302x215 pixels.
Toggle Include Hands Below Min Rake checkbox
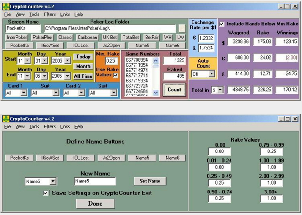222,24
